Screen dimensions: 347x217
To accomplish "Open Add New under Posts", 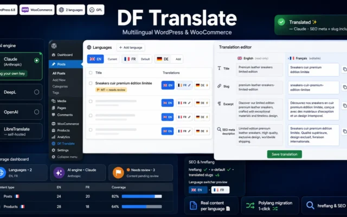I will coord(59,80).
